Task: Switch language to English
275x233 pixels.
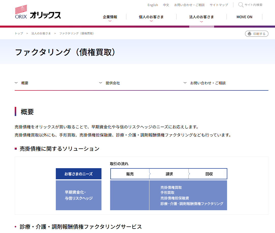Action: pos(153,5)
